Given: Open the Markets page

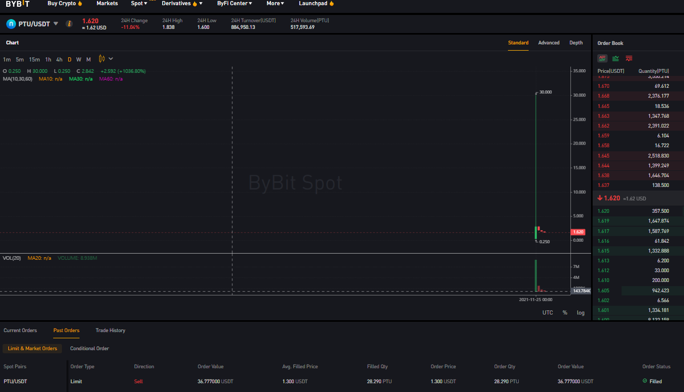Looking at the screenshot, I should coord(107,4).
